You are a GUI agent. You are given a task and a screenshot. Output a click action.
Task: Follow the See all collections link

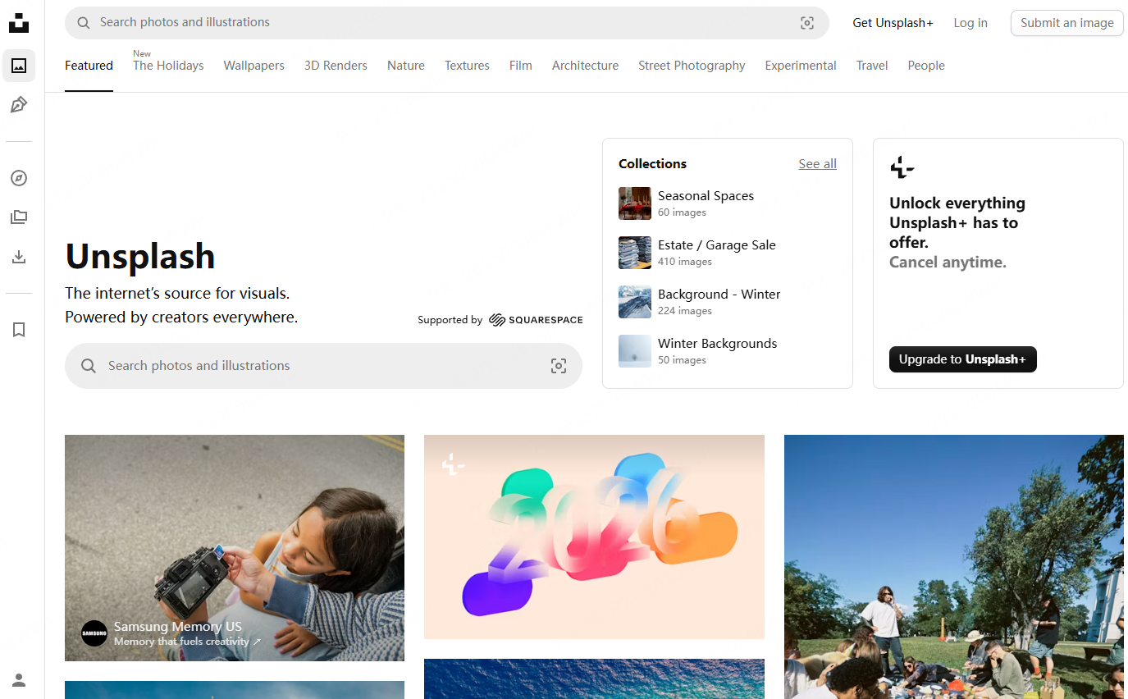[x=817, y=164]
